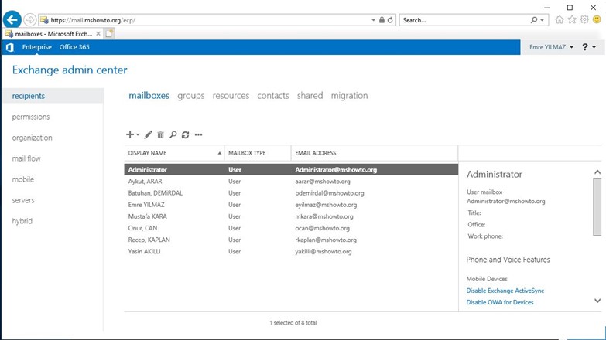Click the plus icon to add new mailbox
This screenshot has width=606, height=340.
pyautogui.click(x=130, y=134)
